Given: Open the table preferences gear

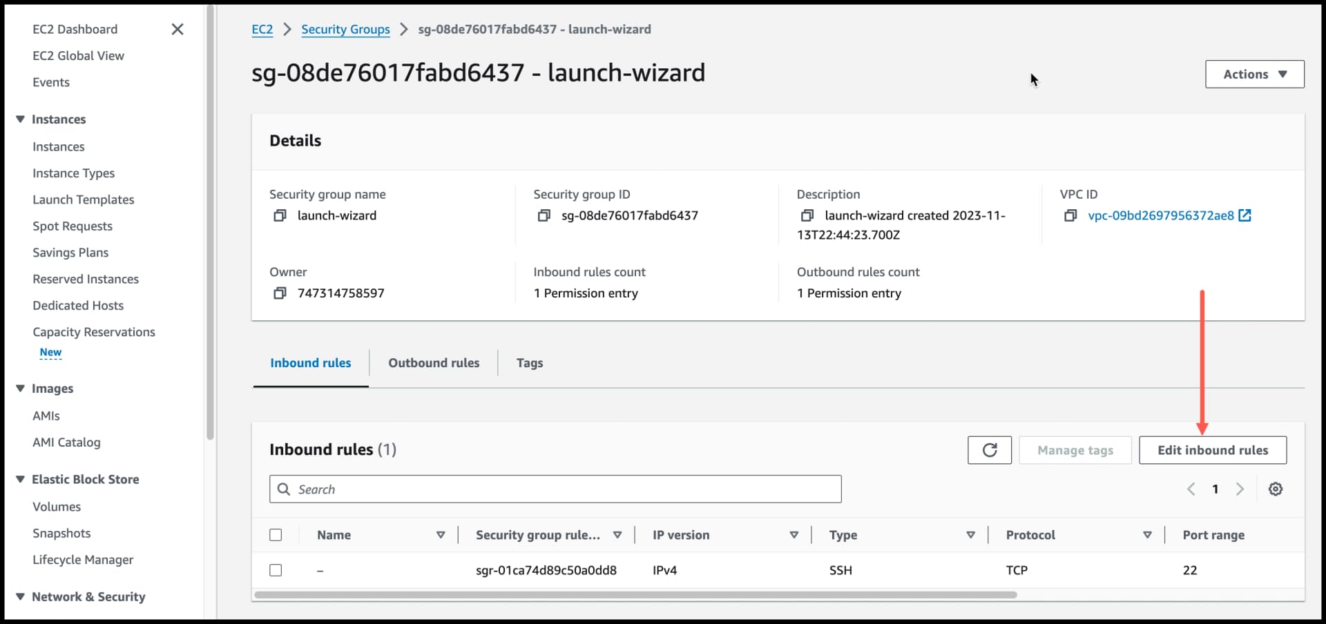Looking at the screenshot, I should (x=1275, y=489).
